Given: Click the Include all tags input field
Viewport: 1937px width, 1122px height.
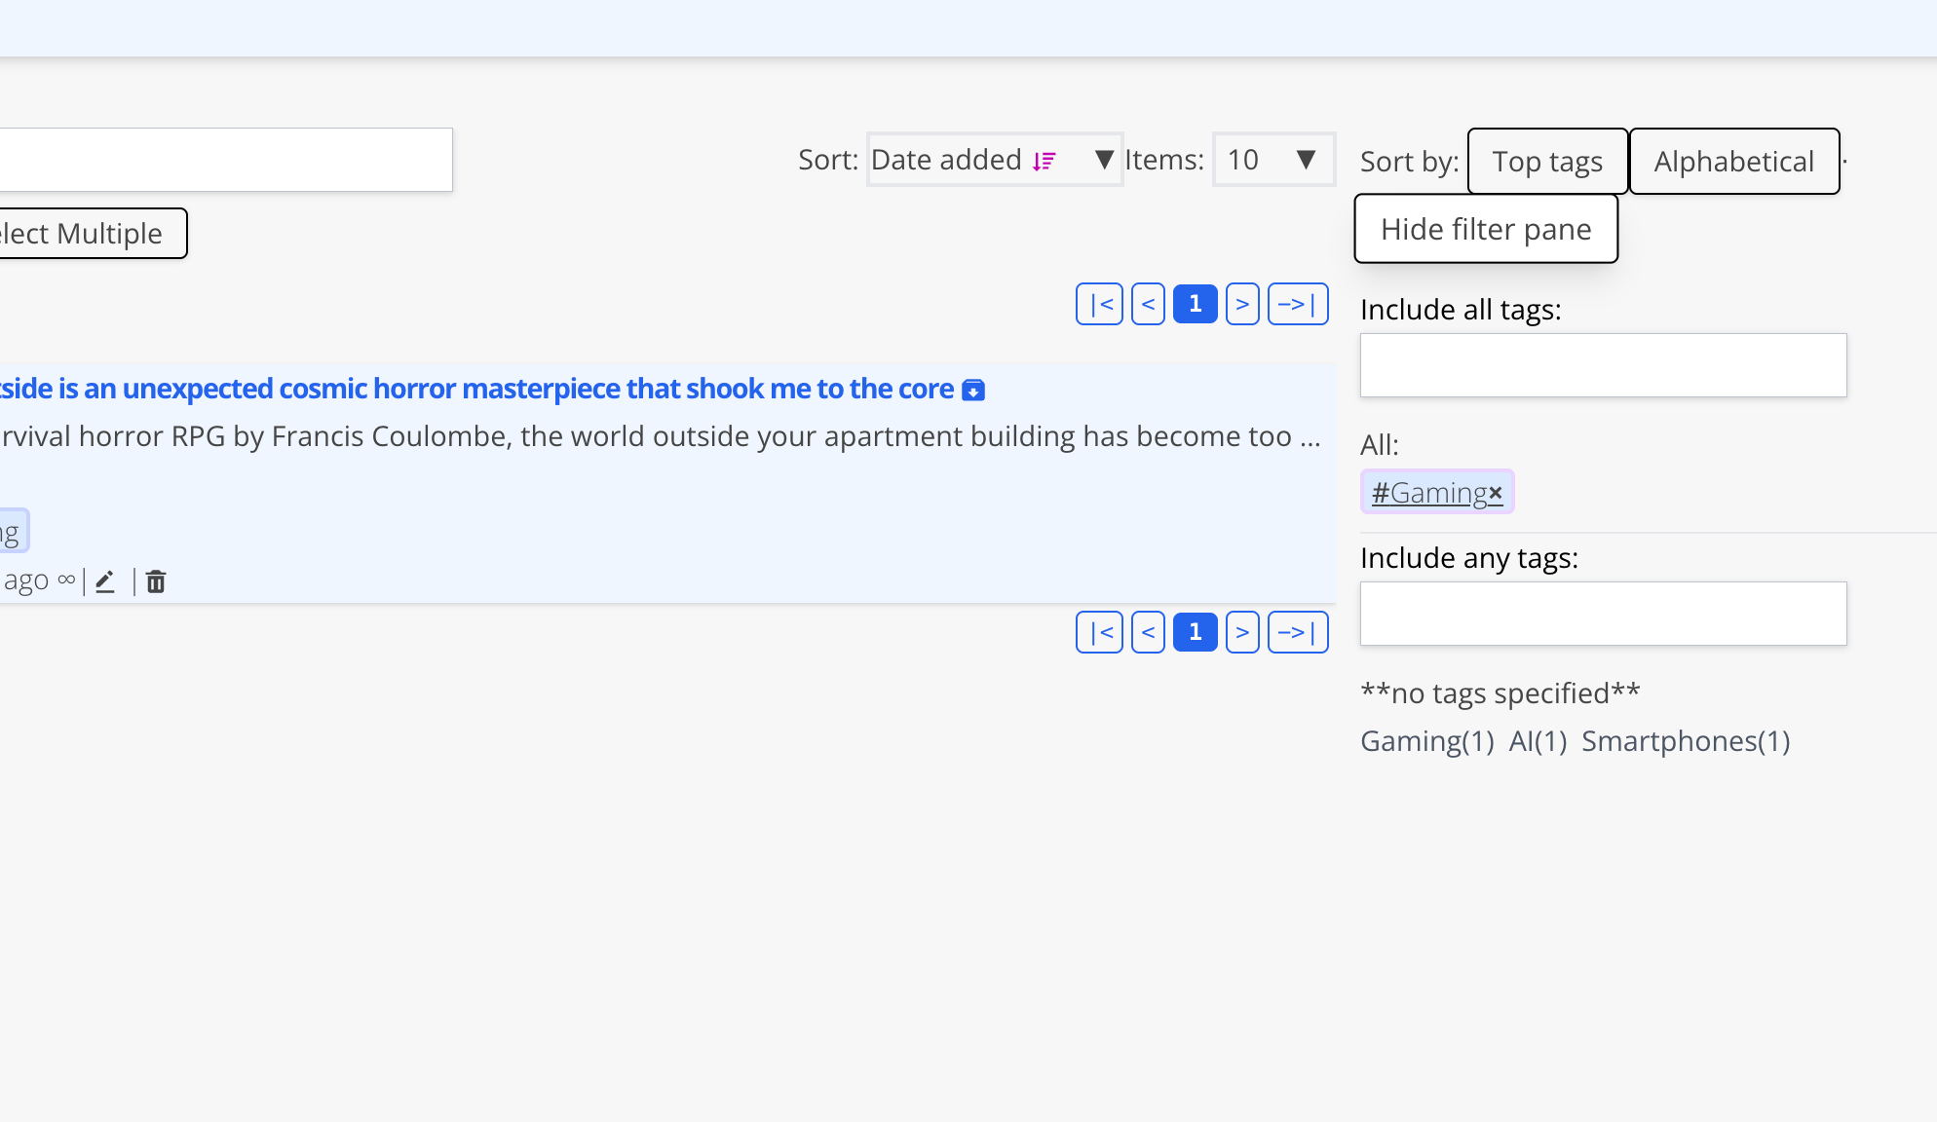Looking at the screenshot, I should [x=1603, y=365].
